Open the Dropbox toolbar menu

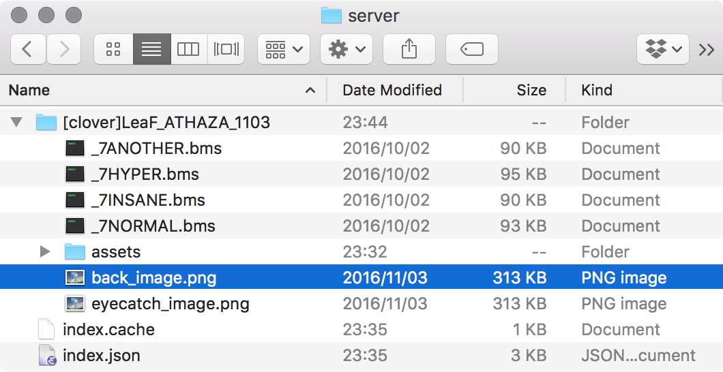(663, 49)
